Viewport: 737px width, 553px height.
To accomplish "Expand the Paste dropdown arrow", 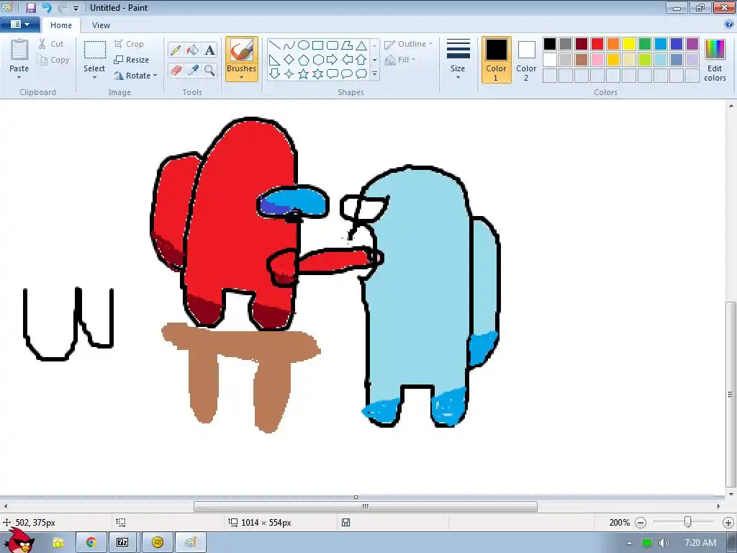I will point(19,78).
